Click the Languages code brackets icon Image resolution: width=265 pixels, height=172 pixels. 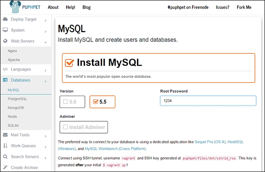point(5,69)
